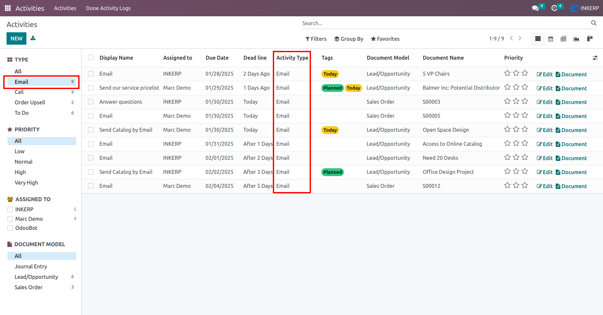Image resolution: width=603 pixels, height=315 pixels.
Task: Open the conversations chat icon
Action: pos(535,8)
